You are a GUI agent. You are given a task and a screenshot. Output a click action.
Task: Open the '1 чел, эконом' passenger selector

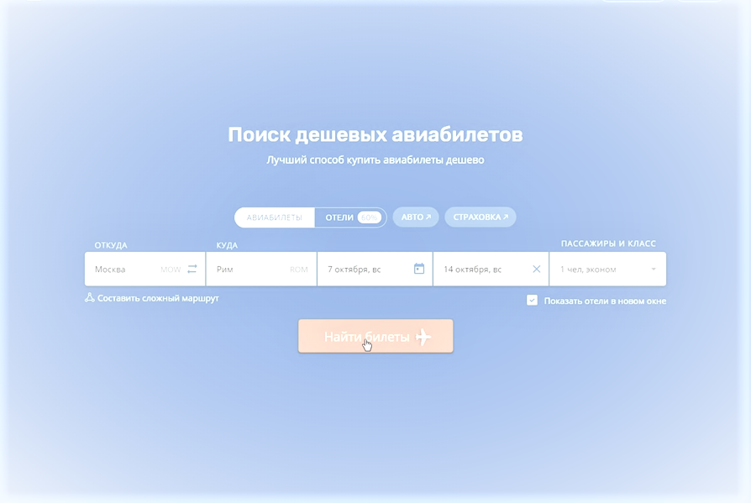click(x=608, y=269)
